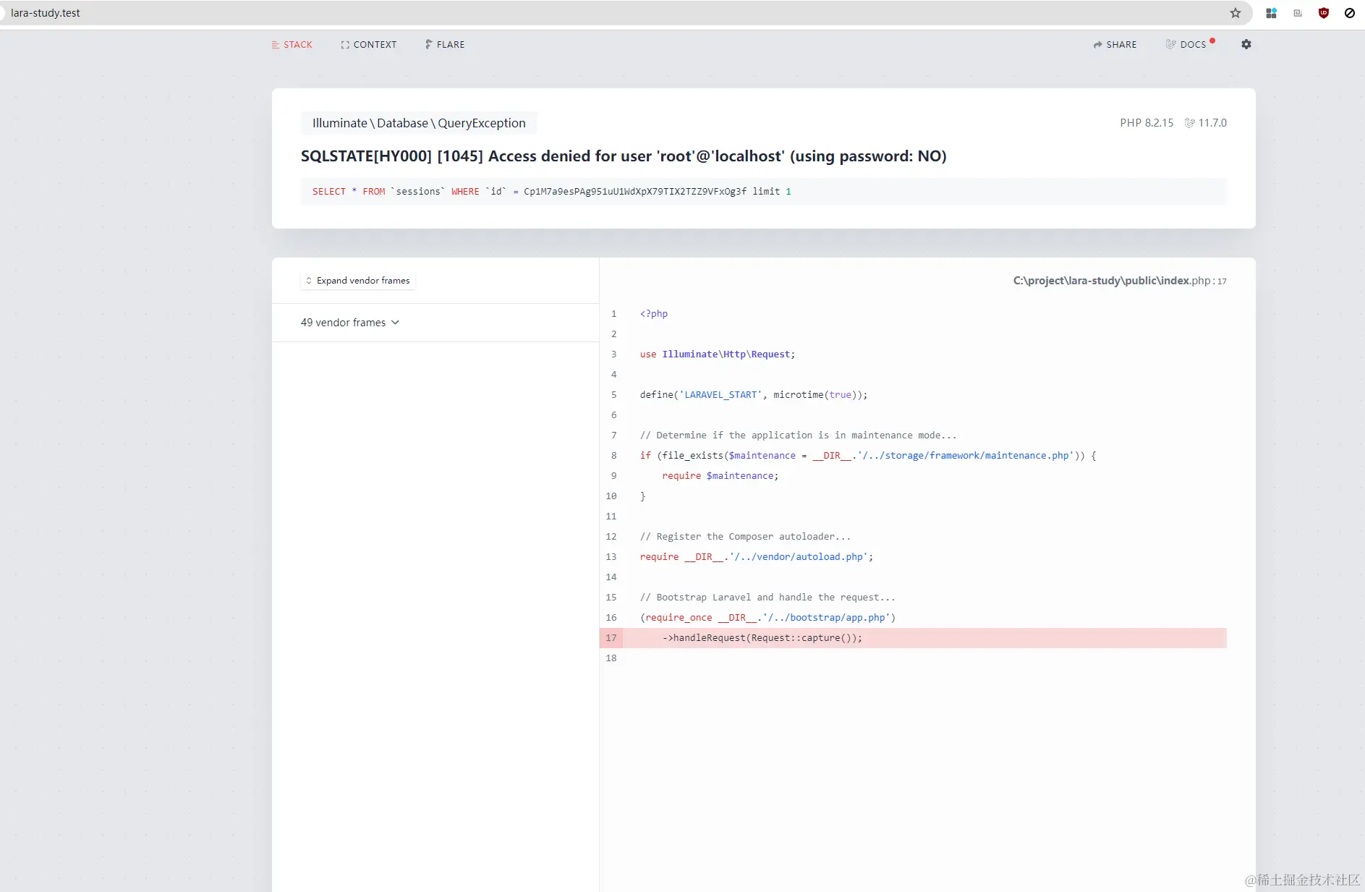Click the blue extensions icon in browser toolbar

pyautogui.click(x=1271, y=13)
